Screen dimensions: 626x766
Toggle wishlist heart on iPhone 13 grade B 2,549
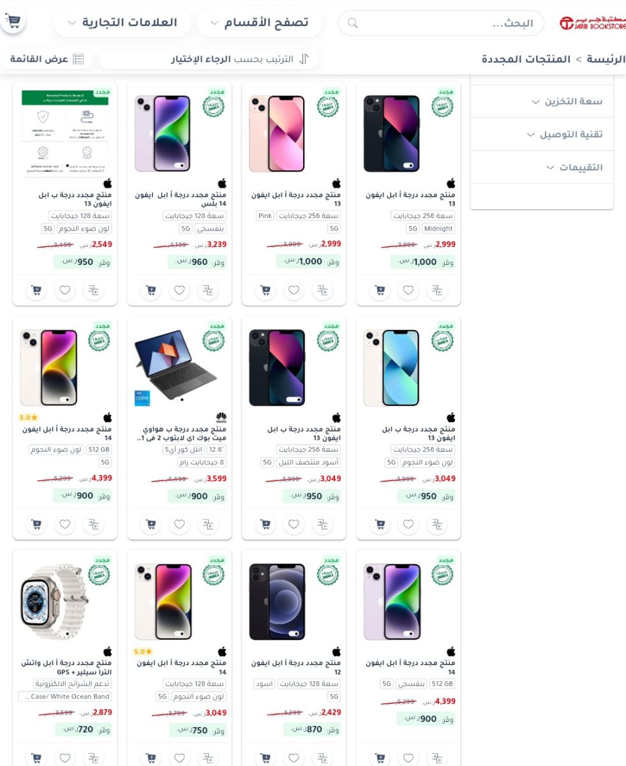[64, 290]
